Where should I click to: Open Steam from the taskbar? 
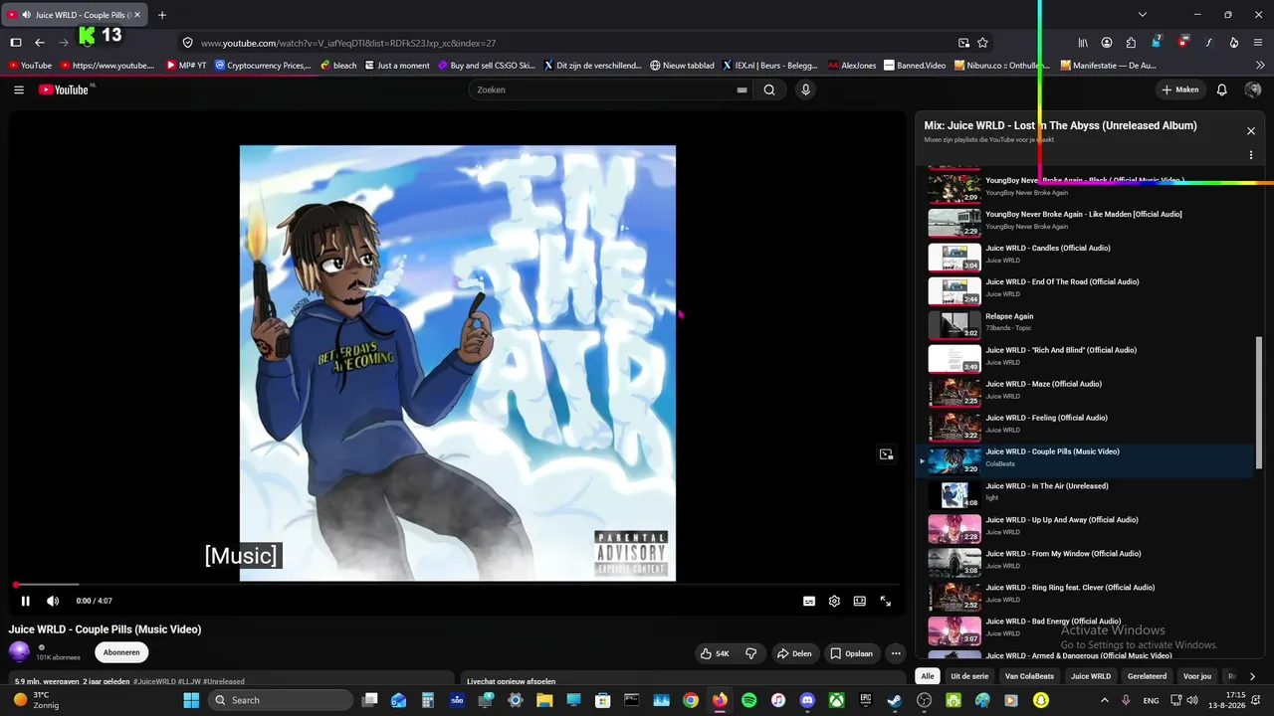click(895, 700)
